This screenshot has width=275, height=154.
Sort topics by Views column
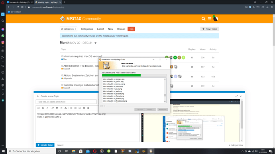tap(202, 49)
